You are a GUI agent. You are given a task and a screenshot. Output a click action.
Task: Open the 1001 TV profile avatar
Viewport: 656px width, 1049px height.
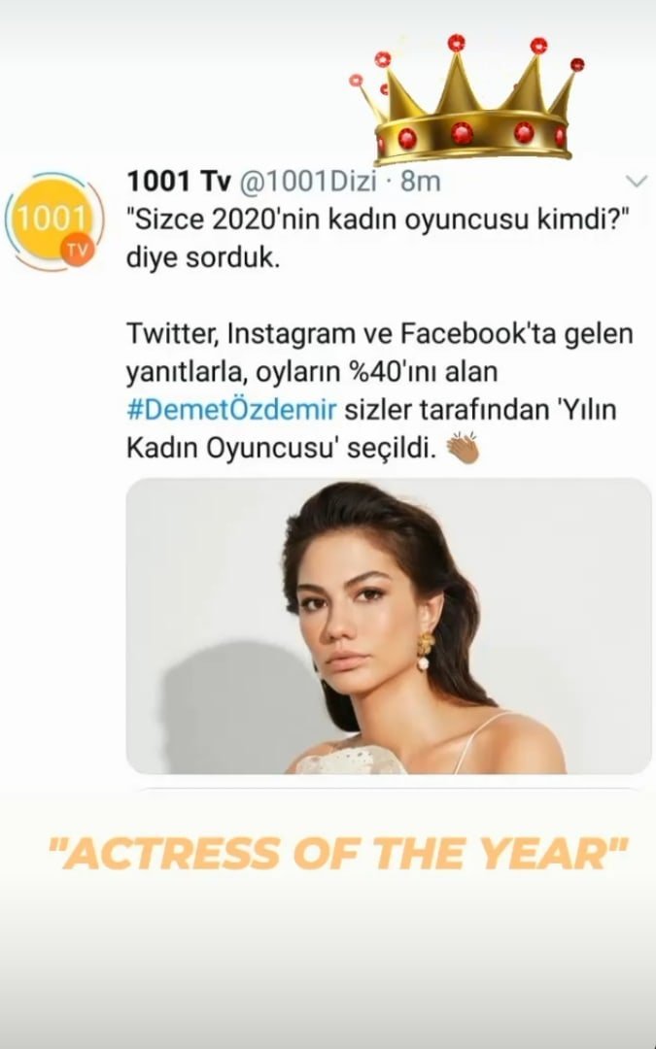pos(55,220)
